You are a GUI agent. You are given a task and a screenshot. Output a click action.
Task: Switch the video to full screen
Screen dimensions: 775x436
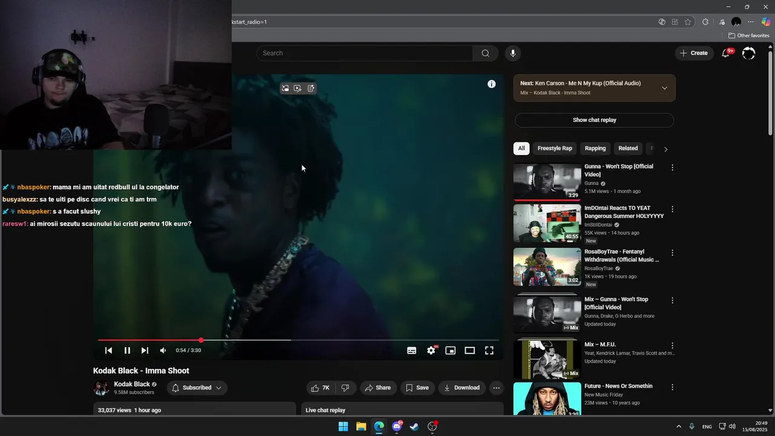point(489,350)
